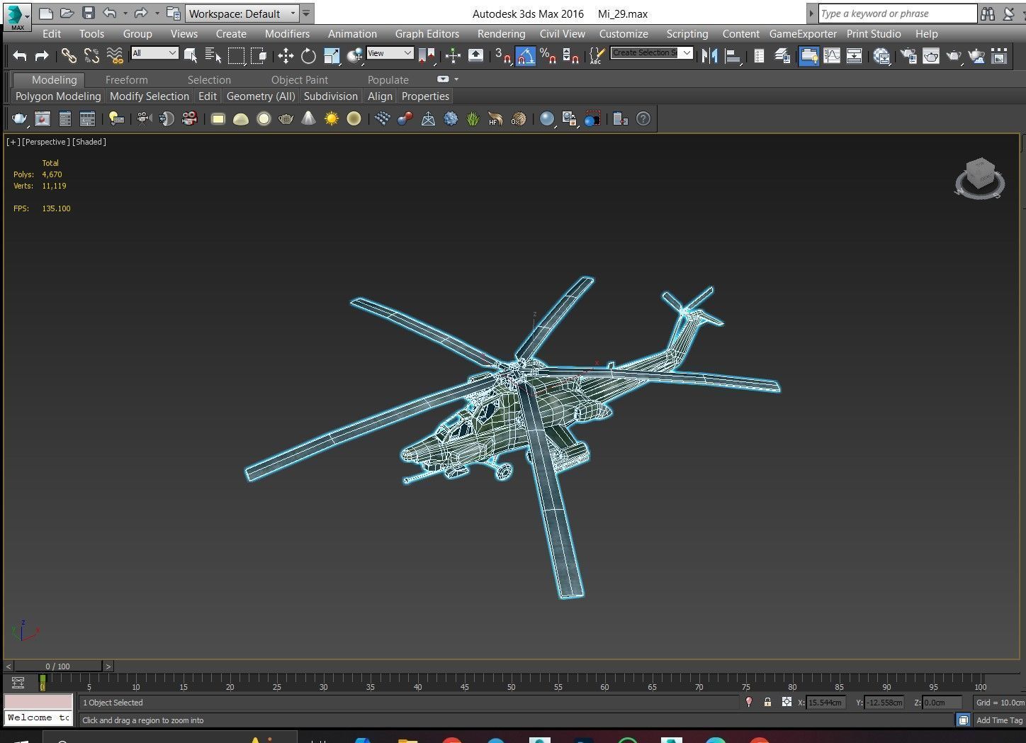1026x743 pixels.
Task: Toggle the Angle Snap button
Action: [x=525, y=55]
